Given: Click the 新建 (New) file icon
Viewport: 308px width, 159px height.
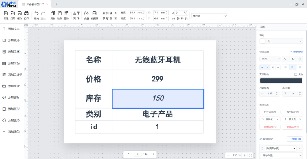Looking at the screenshot, I should click(6, 14).
